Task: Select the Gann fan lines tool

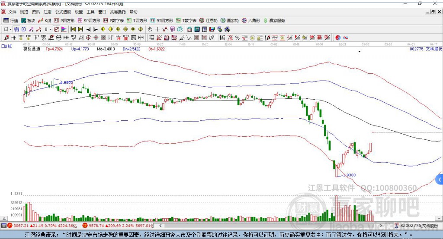Action: point(159,38)
